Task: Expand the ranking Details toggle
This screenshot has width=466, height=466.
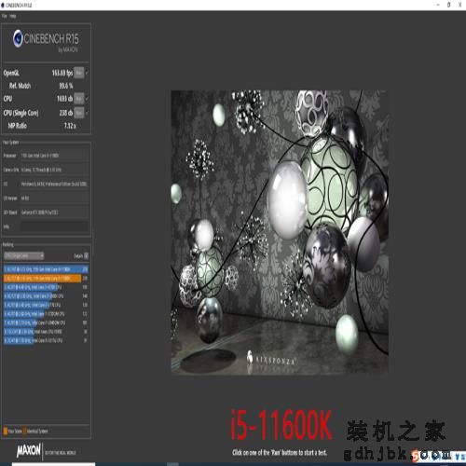Action: point(86,256)
